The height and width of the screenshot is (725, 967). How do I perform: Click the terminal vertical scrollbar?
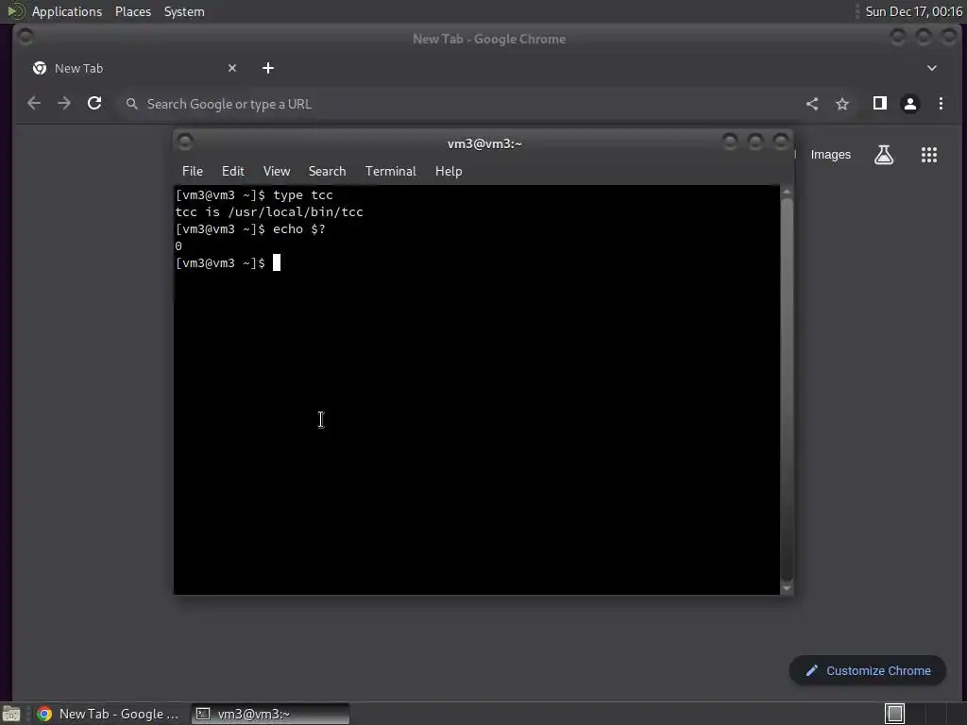pyautogui.click(x=787, y=388)
